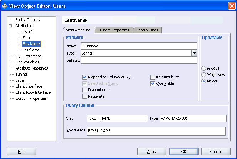Select the While New radio button
The height and width of the screenshot is (159, 237).
[203, 75]
